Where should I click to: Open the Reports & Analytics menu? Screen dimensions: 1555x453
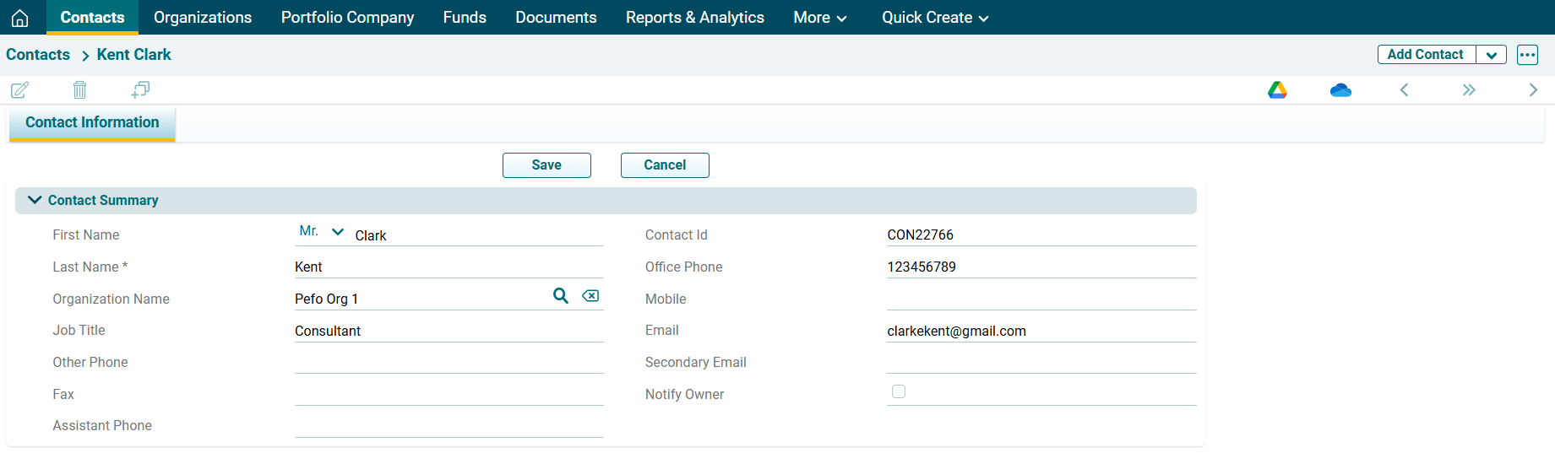pyautogui.click(x=694, y=18)
